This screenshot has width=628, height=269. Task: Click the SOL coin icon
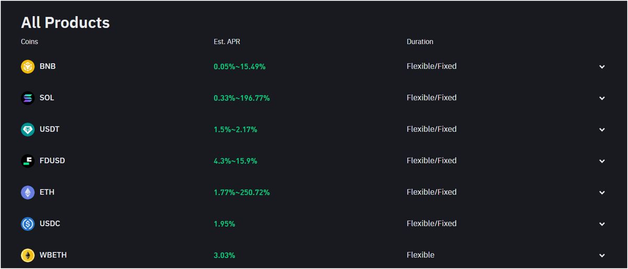[x=28, y=98]
